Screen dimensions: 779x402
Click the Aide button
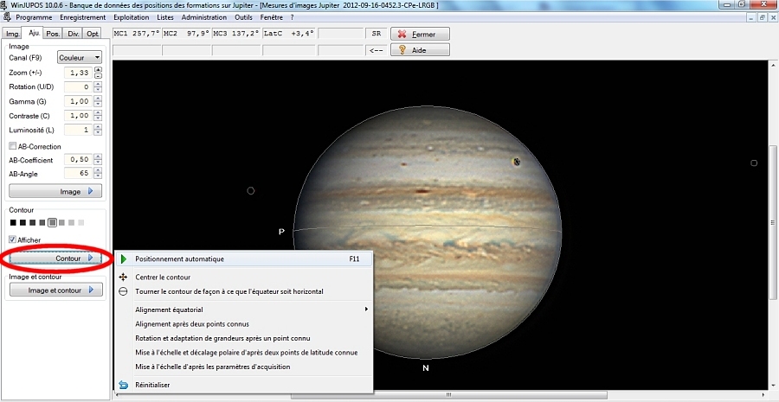coord(421,50)
